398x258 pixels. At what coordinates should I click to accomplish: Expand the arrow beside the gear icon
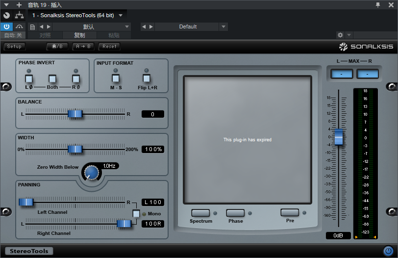(x=349, y=35)
